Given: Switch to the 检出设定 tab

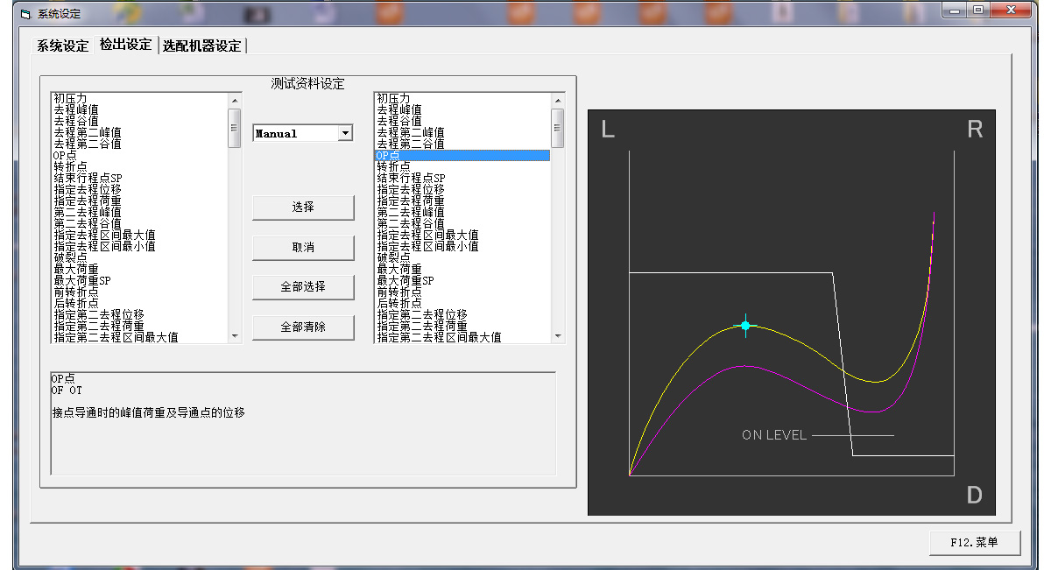Looking at the screenshot, I should click(125, 45).
